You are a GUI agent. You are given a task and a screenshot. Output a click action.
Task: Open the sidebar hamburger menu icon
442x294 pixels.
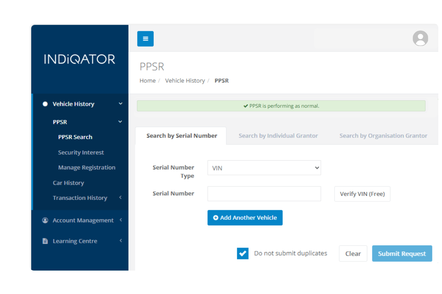[x=145, y=39]
